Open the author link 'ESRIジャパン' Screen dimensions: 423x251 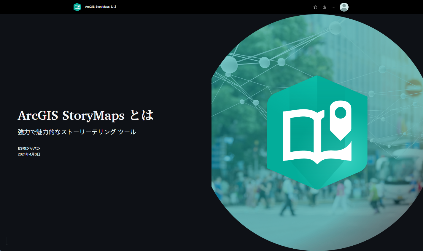[29, 148]
